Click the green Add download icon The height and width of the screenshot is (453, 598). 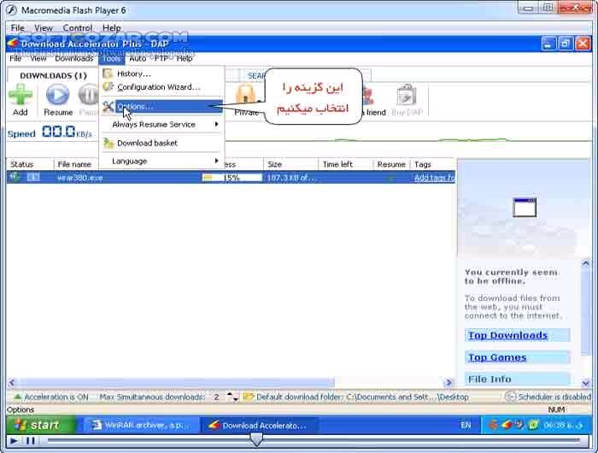21,94
